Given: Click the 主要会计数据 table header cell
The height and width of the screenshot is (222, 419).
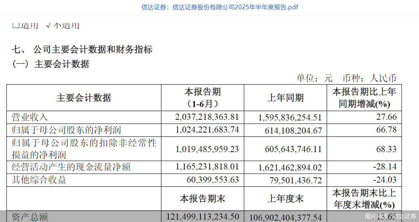Looking at the screenshot, I should pyautogui.click(x=84, y=97).
